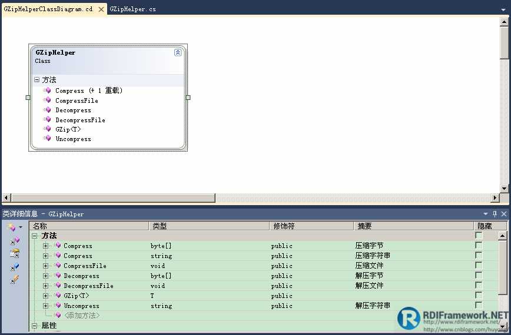Toggle hide checkbox for Uncompress row
The width and height of the screenshot is (511, 335).
point(479,306)
